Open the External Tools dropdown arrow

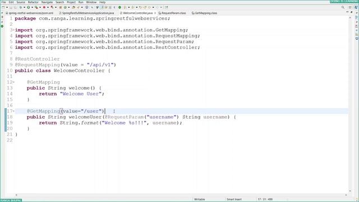[x=56, y=7]
